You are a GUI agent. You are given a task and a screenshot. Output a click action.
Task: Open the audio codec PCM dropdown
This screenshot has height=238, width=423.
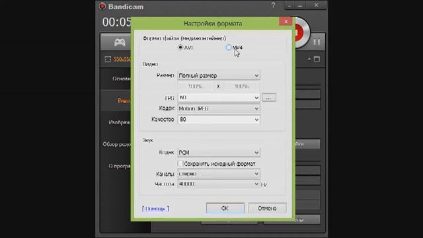pyautogui.click(x=219, y=153)
